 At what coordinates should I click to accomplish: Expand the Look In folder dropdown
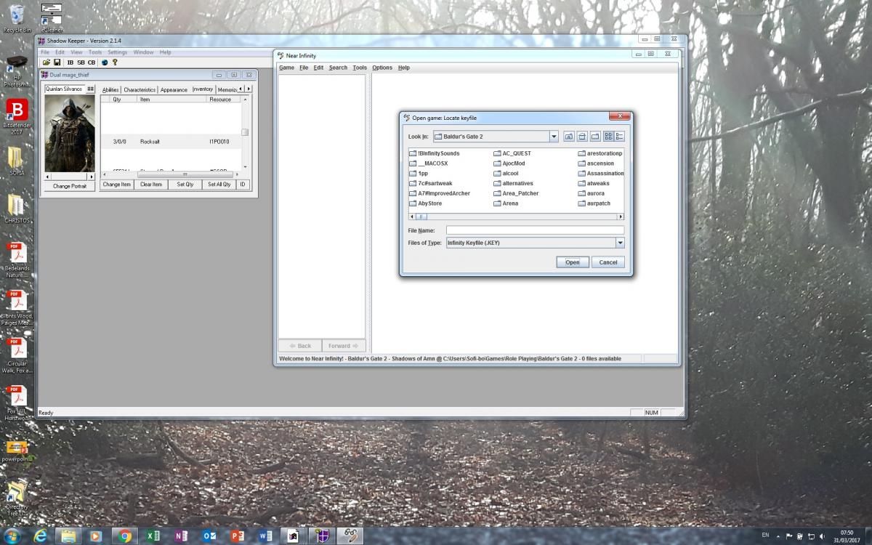point(554,137)
